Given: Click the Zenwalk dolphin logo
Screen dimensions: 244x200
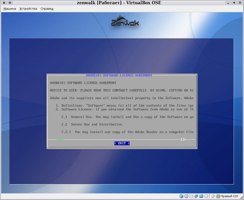Looking at the screenshot, I should pos(125,21).
